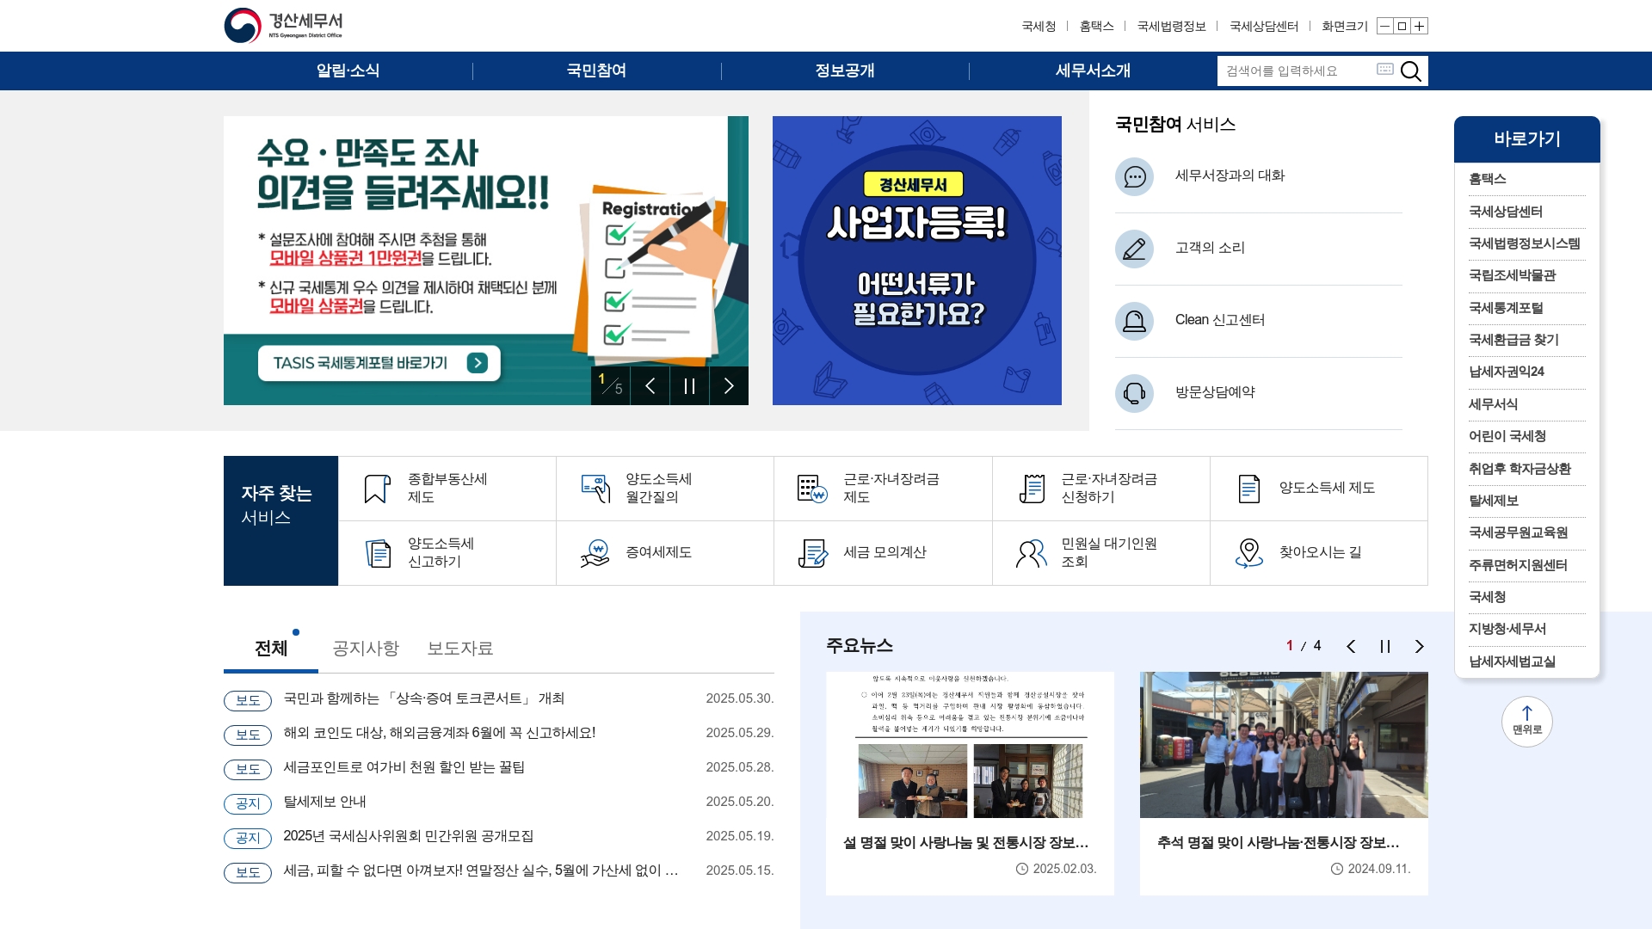Switch to the 공지사항 tab
The width and height of the screenshot is (1652, 929).
[x=366, y=649]
